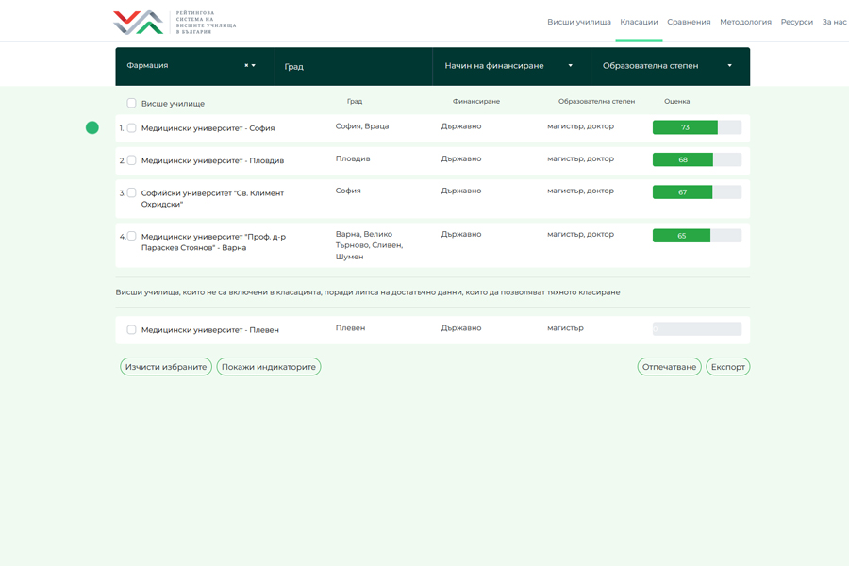This screenshot has width=849, height=566.
Task: Click the Образователна степен column header in the table
Action: click(x=597, y=101)
